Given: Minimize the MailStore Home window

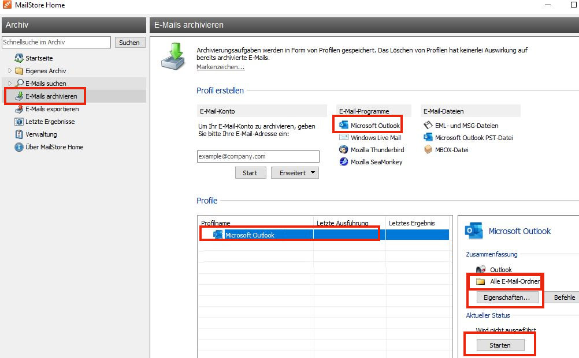Looking at the screenshot, I should [x=548, y=5].
